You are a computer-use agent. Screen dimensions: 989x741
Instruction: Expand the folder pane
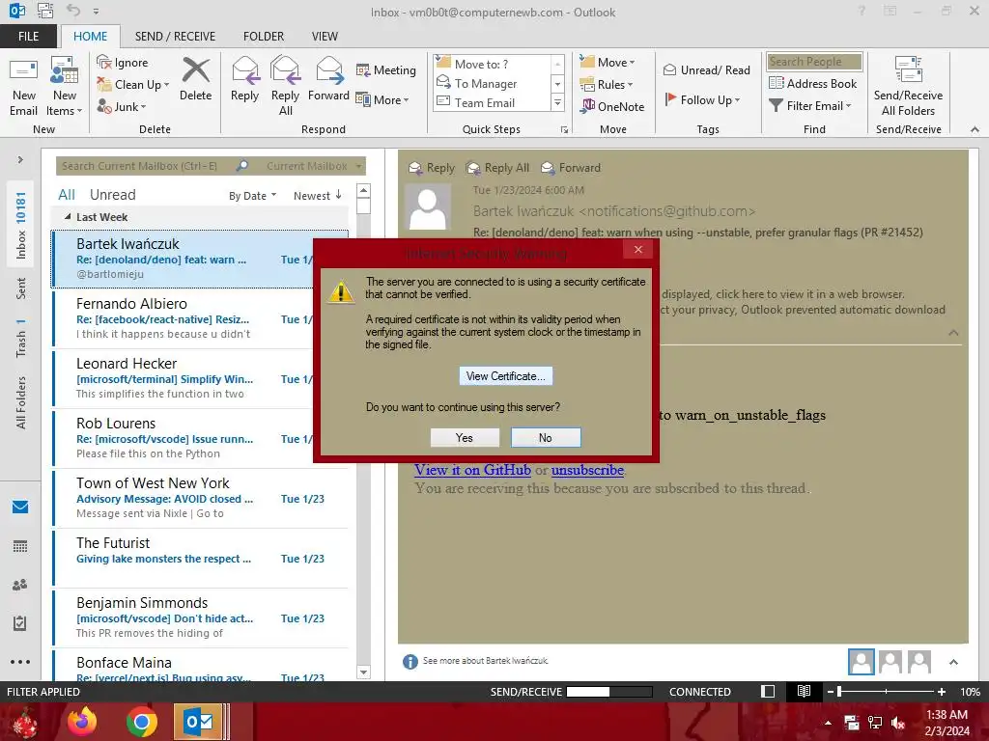click(x=20, y=159)
